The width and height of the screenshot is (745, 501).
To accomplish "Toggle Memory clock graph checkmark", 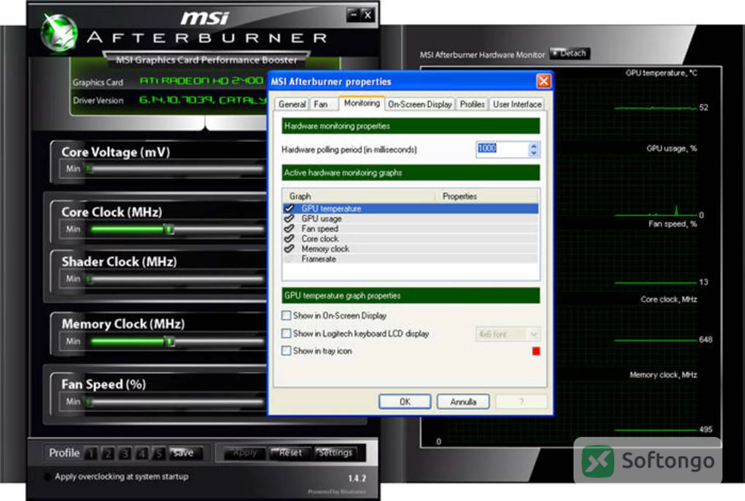I will coord(289,249).
